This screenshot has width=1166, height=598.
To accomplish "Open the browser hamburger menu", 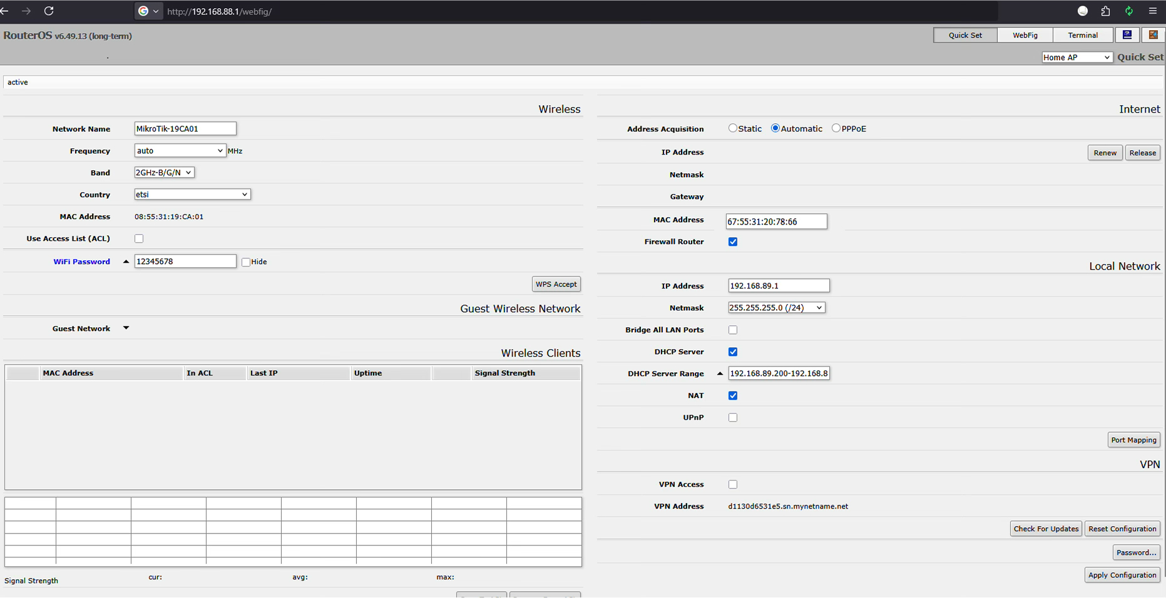I will point(1153,11).
